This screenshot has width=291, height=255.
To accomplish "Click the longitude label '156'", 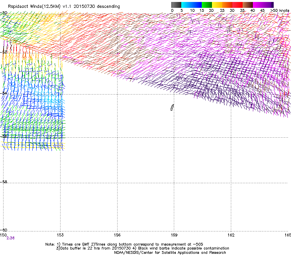I will tap(117, 235).
